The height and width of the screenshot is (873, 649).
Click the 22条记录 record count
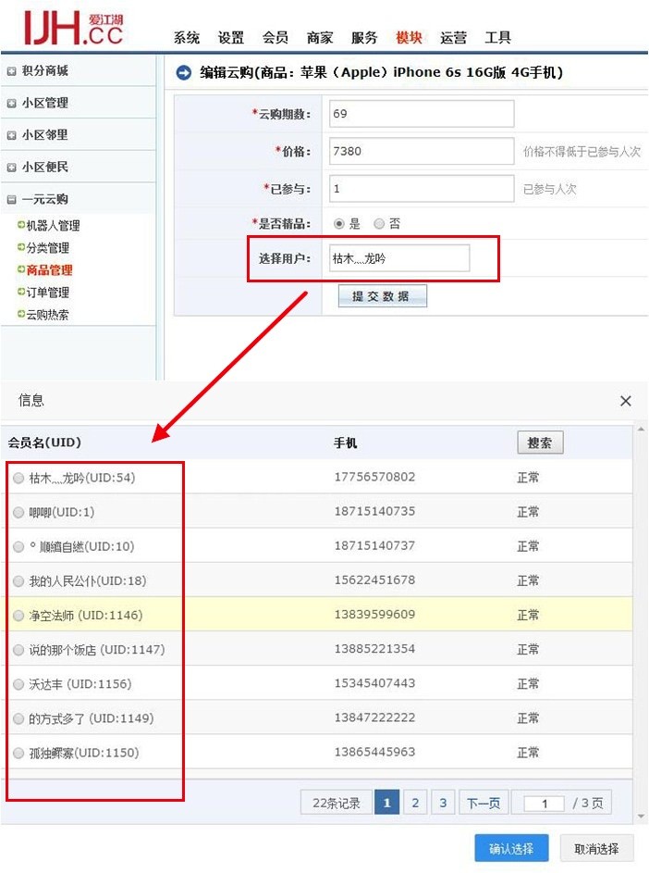click(337, 803)
